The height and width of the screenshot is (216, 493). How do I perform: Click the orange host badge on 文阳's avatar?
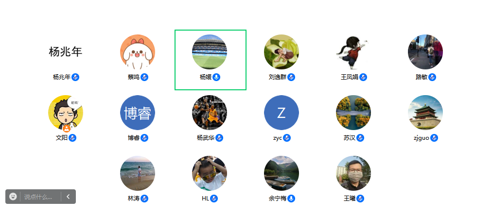(67, 128)
